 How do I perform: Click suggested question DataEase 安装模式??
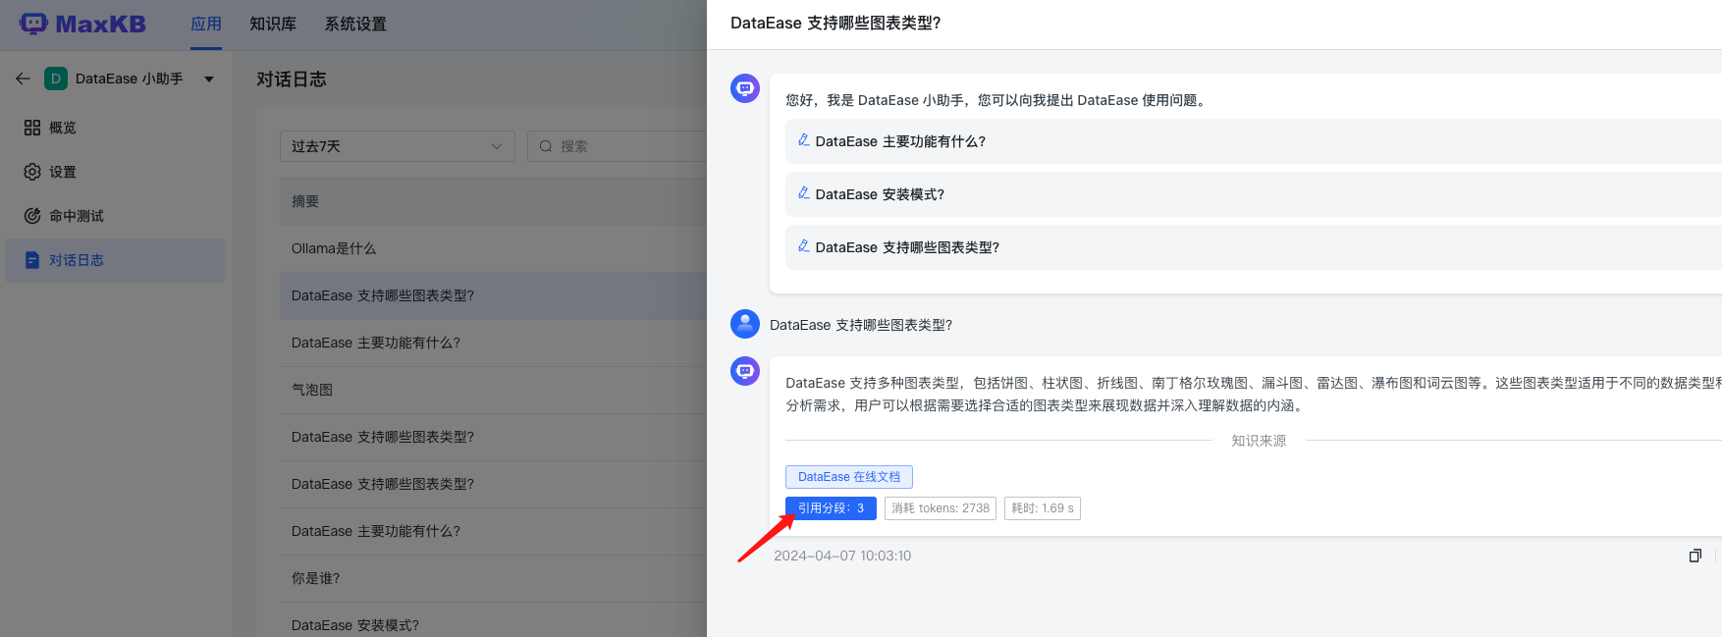1254,194
